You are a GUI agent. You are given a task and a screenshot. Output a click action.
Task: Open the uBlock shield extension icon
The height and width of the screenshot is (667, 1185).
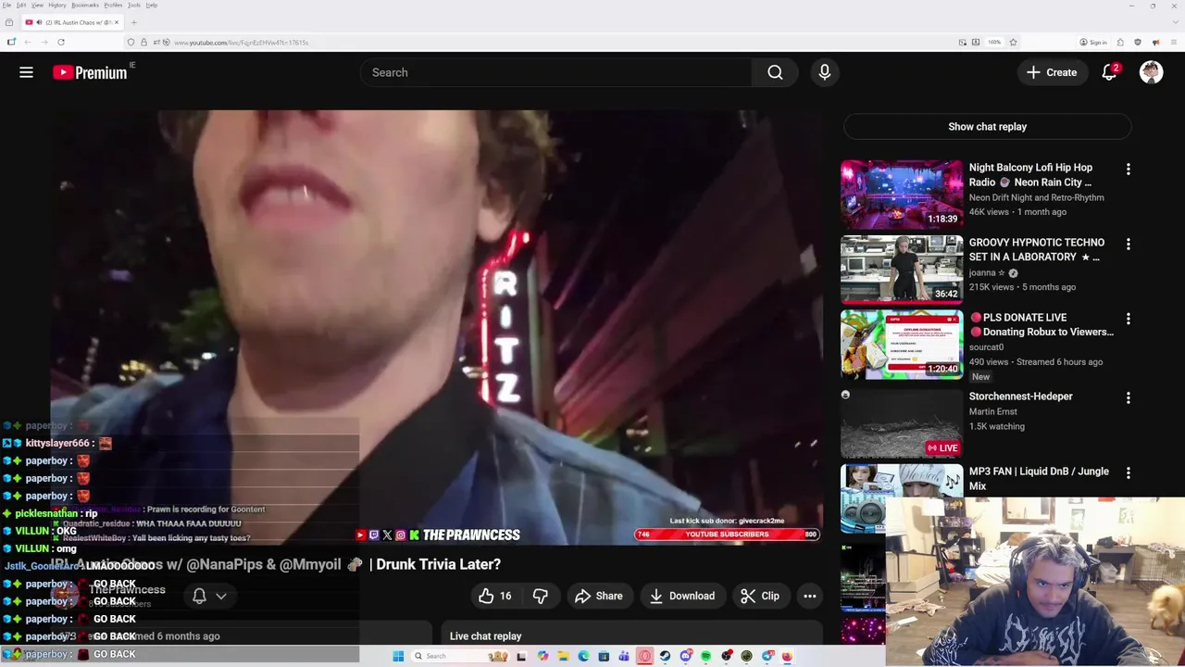tap(1138, 42)
